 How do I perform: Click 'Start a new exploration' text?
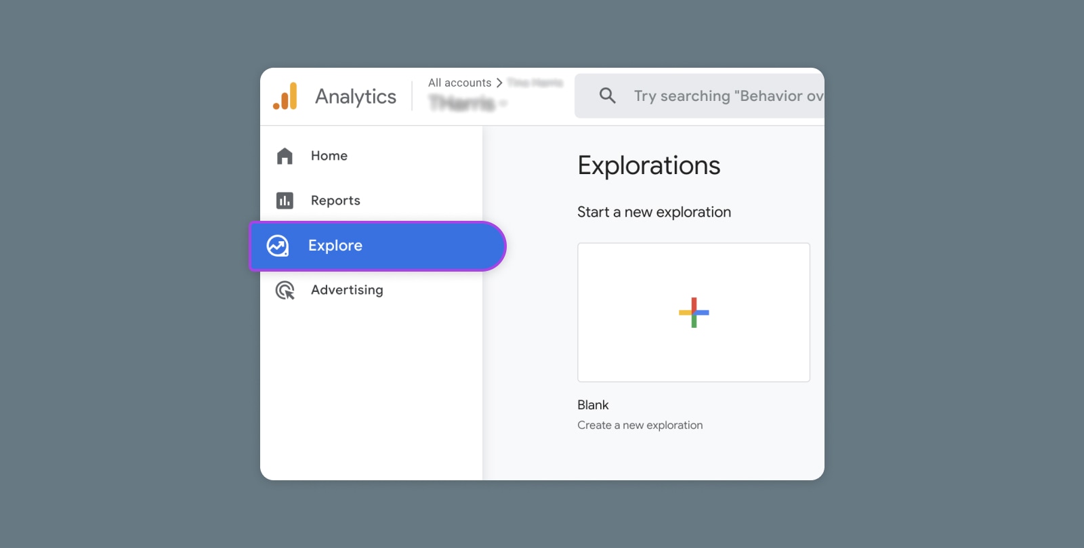click(654, 212)
